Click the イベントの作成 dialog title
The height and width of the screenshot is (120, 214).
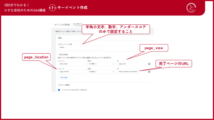pyautogui.click(x=62, y=25)
